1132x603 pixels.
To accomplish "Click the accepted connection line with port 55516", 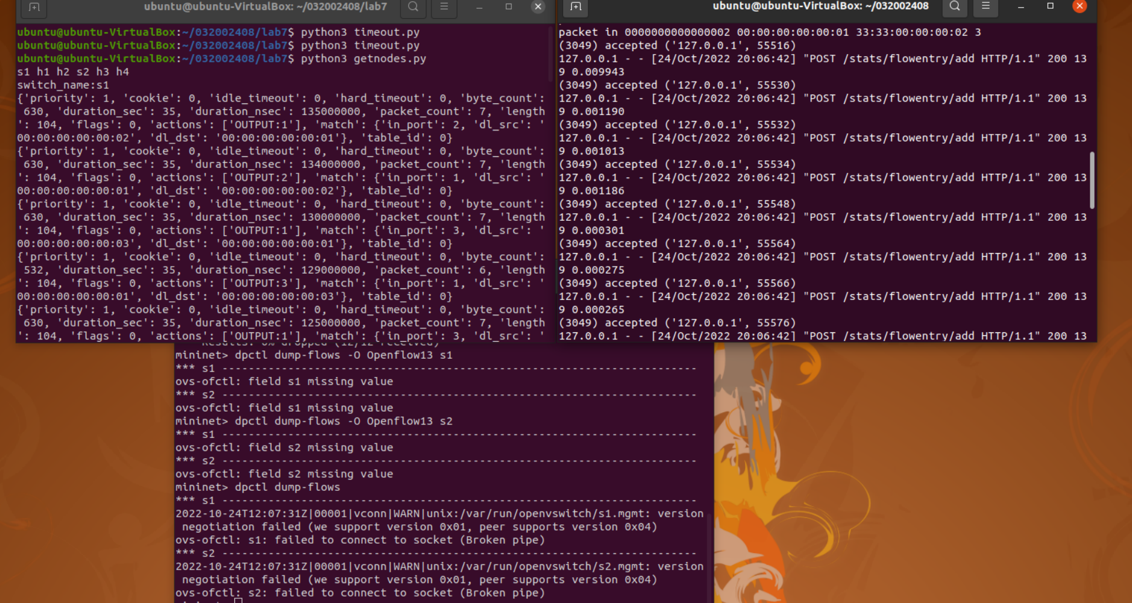I will pos(677,45).
